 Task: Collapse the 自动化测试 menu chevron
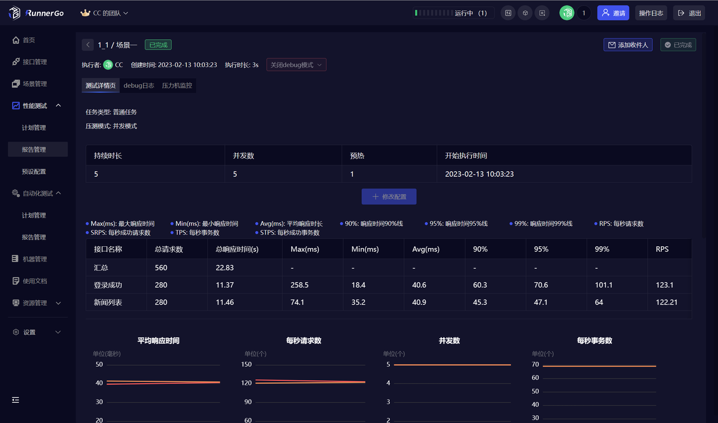59,193
